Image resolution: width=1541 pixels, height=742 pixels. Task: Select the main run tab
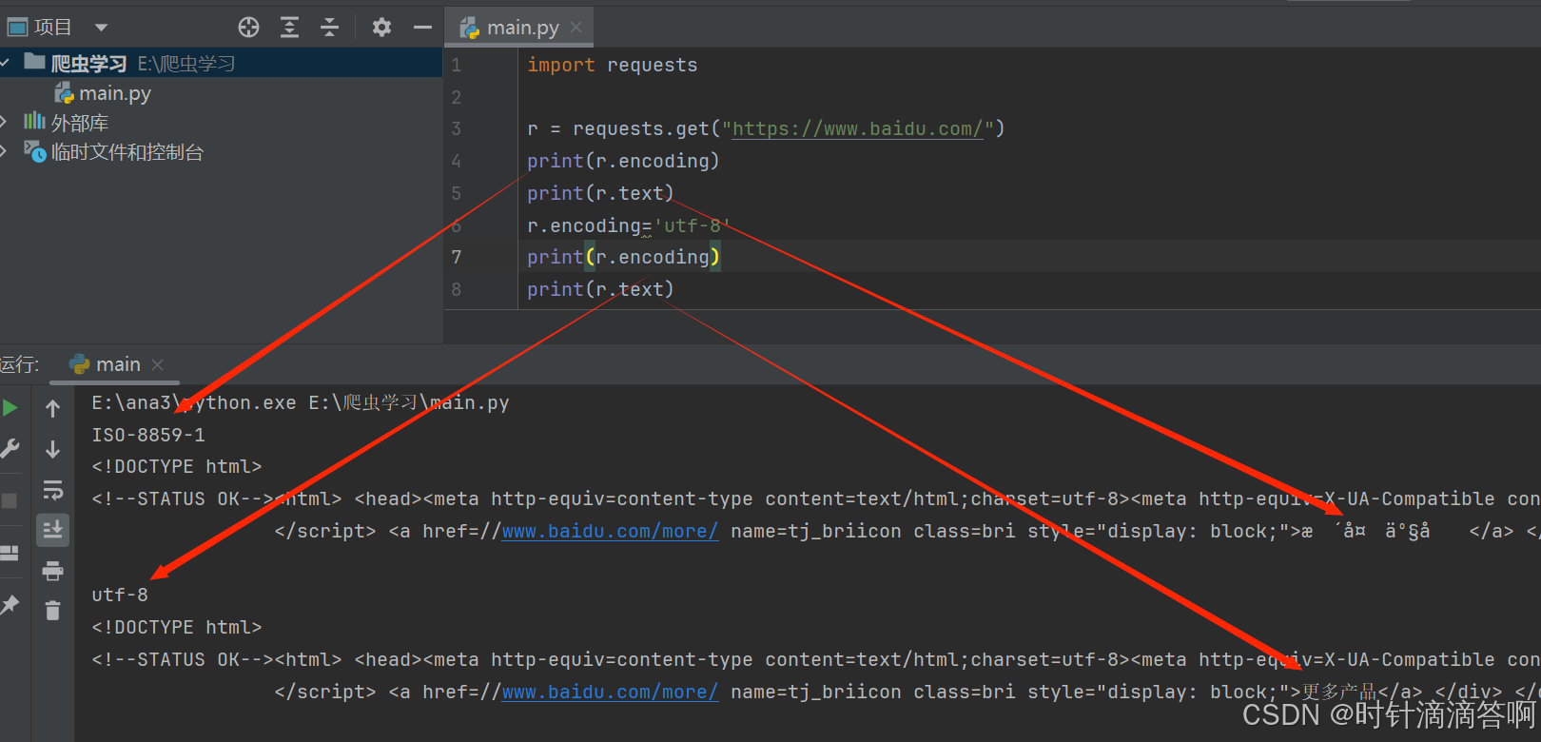point(118,364)
